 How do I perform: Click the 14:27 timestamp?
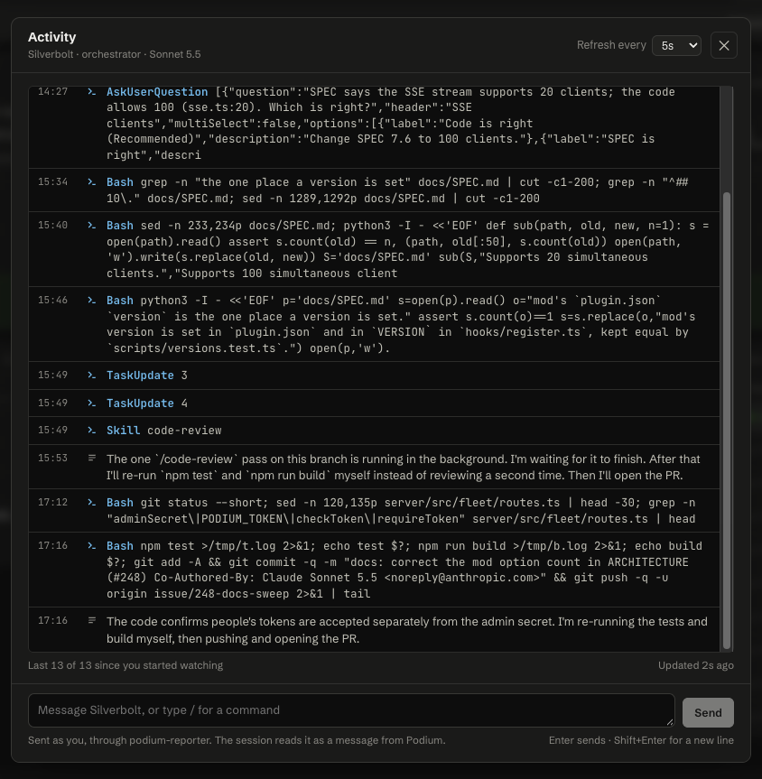click(52, 91)
